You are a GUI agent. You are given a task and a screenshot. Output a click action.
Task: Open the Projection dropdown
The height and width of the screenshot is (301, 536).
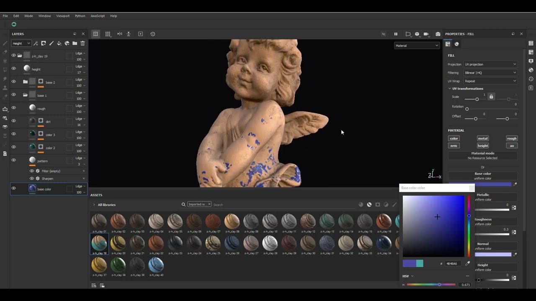tap(490, 64)
